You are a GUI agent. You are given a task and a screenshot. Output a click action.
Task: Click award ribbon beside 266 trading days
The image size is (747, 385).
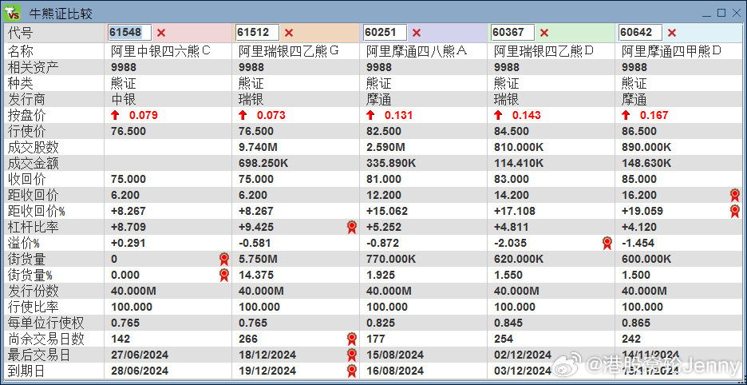352,339
